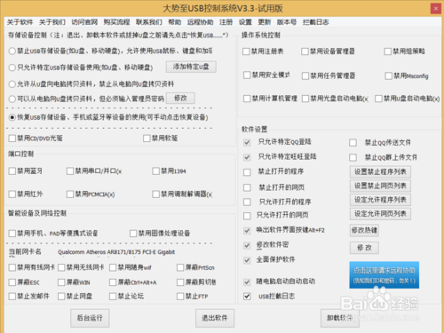
Task: Check 禁止论坛 option
Action: tap(113, 297)
